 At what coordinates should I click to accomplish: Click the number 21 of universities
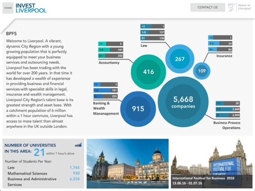click(x=39, y=152)
